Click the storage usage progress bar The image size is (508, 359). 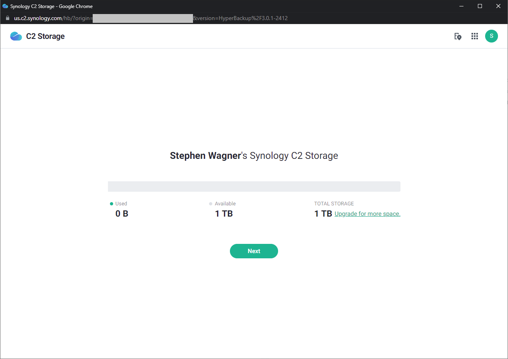click(x=254, y=187)
